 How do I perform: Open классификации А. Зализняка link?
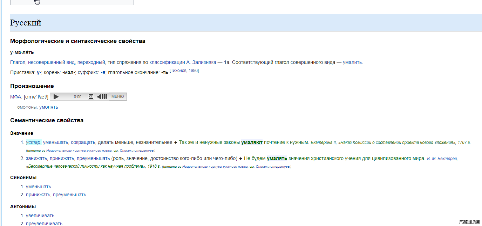coord(183,63)
